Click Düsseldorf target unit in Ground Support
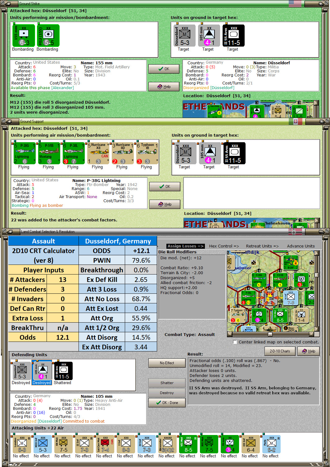The image size is (330, 467). tap(185, 153)
